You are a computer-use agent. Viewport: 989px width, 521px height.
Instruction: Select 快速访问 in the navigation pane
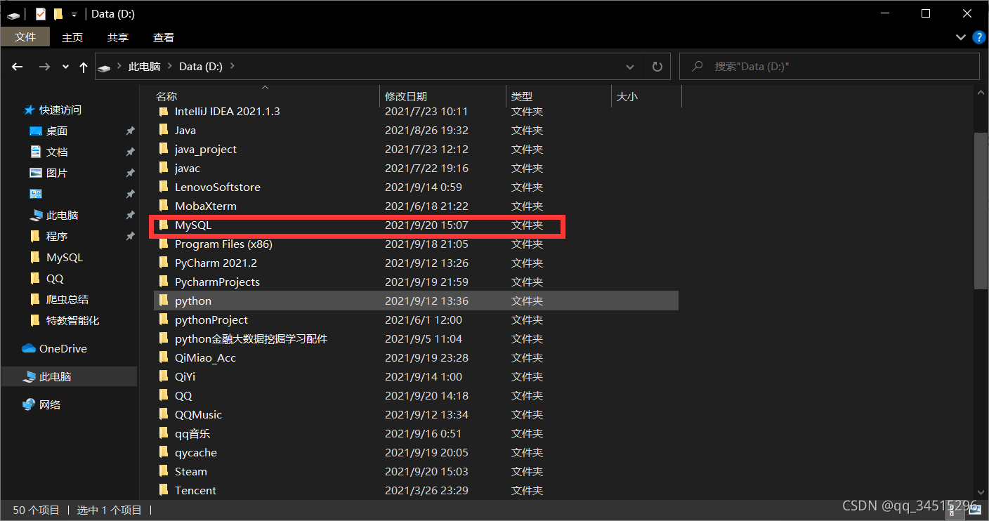point(60,110)
